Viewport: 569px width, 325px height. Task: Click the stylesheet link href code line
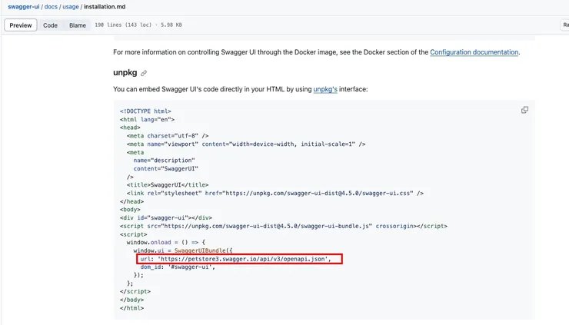coord(275,194)
